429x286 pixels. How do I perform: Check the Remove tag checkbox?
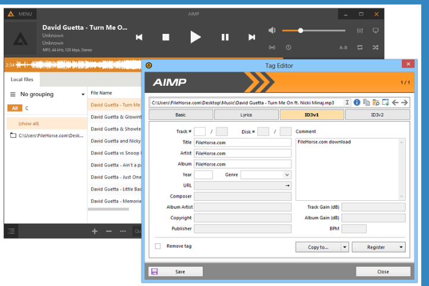tap(158, 246)
